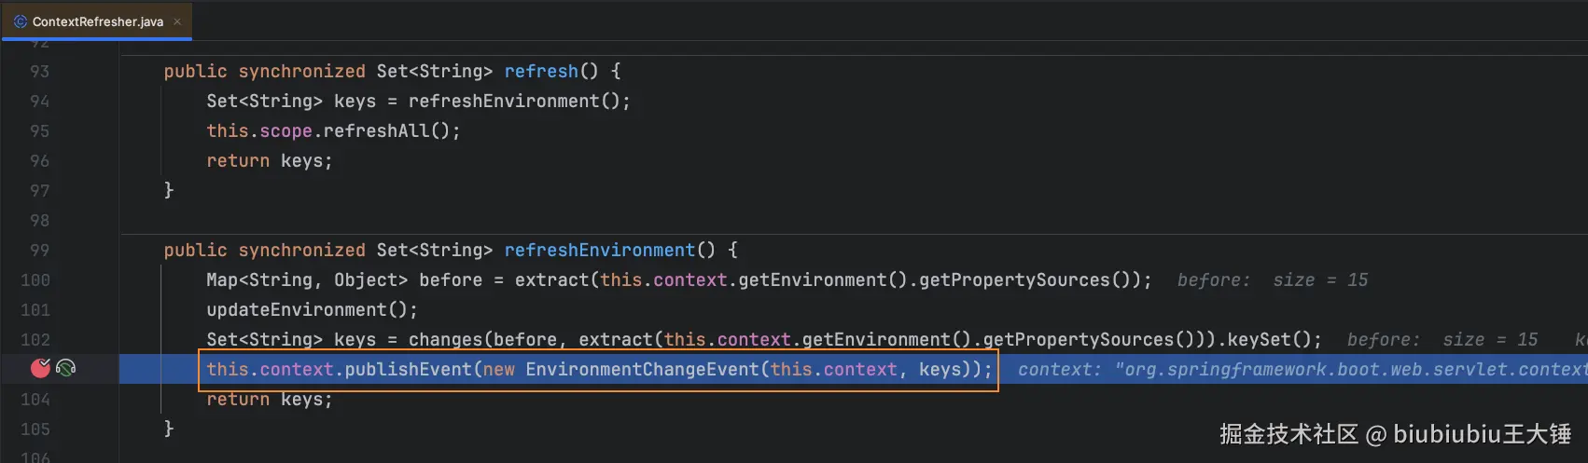Click the refreshEnvironment method declaration on line 99
This screenshot has height=463, width=1588.
[600, 251]
